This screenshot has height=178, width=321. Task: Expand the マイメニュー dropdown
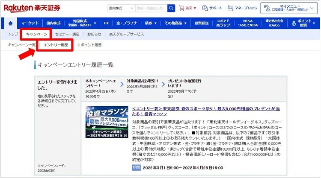(289, 8)
